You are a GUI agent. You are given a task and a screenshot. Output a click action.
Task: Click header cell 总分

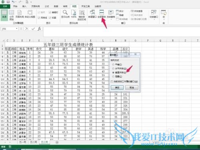point(125,49)
